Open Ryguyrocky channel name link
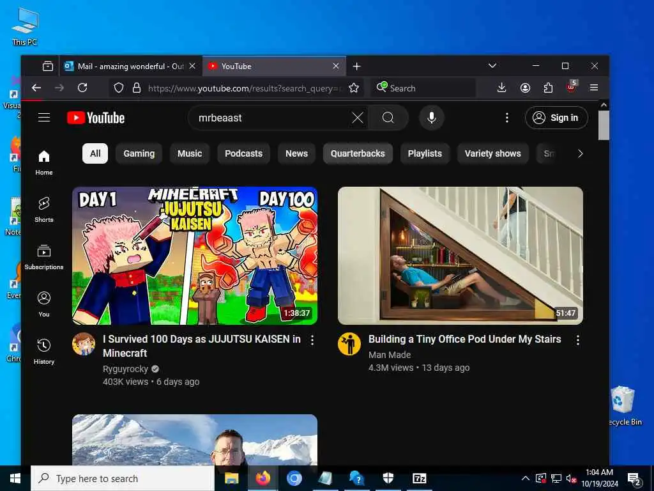 125,369
